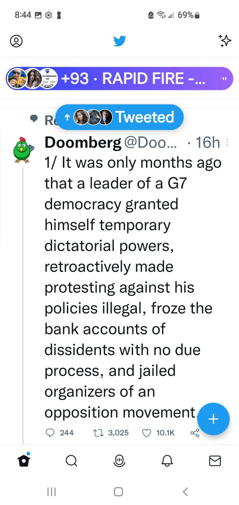The image size is (239, 505).
Task: Open the Spaces tab
Action: click(119, 460)
